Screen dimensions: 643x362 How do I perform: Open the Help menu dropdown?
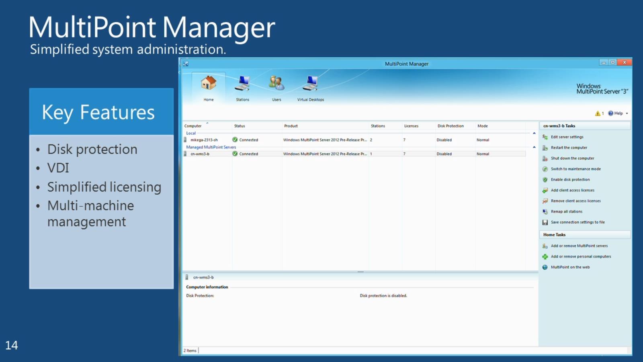(x=618, y=113)
